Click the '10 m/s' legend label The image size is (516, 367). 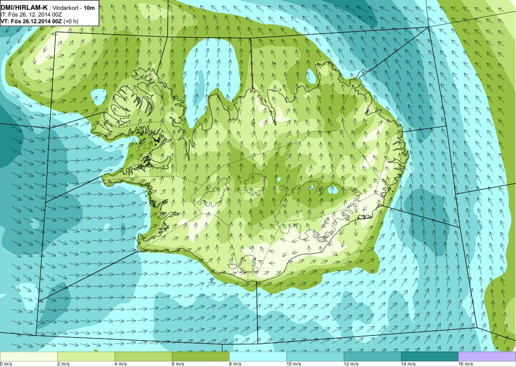294,364
